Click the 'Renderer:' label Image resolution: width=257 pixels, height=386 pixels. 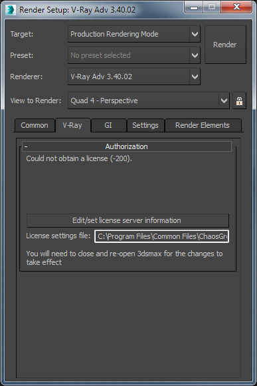coord(27,77)
